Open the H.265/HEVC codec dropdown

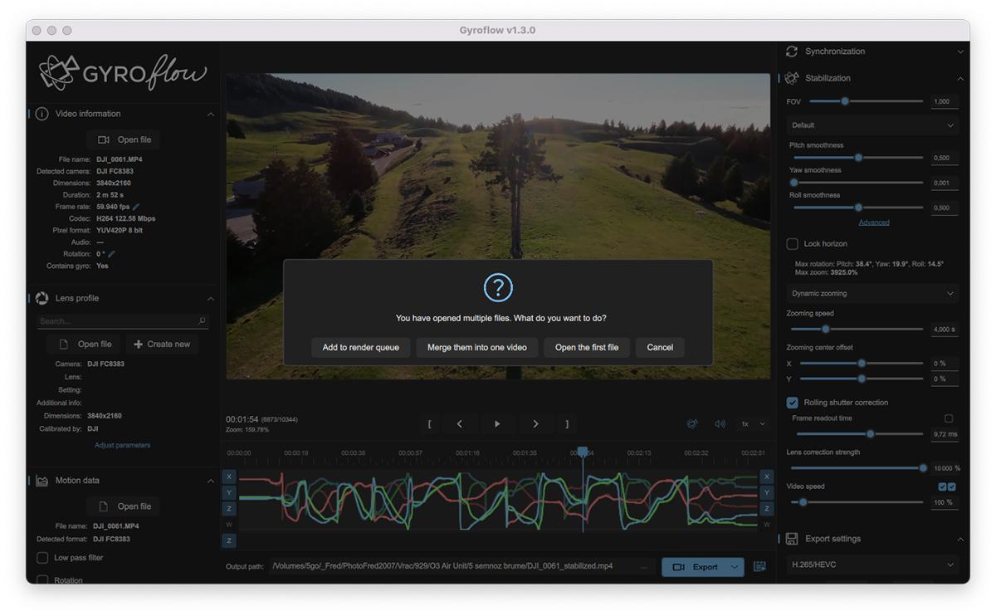(872, 565)
